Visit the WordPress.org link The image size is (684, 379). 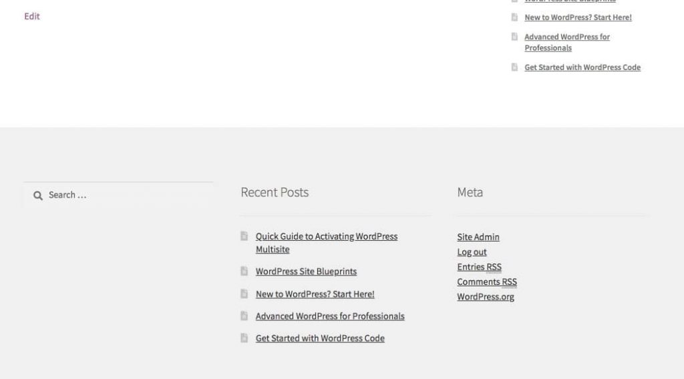486,297
